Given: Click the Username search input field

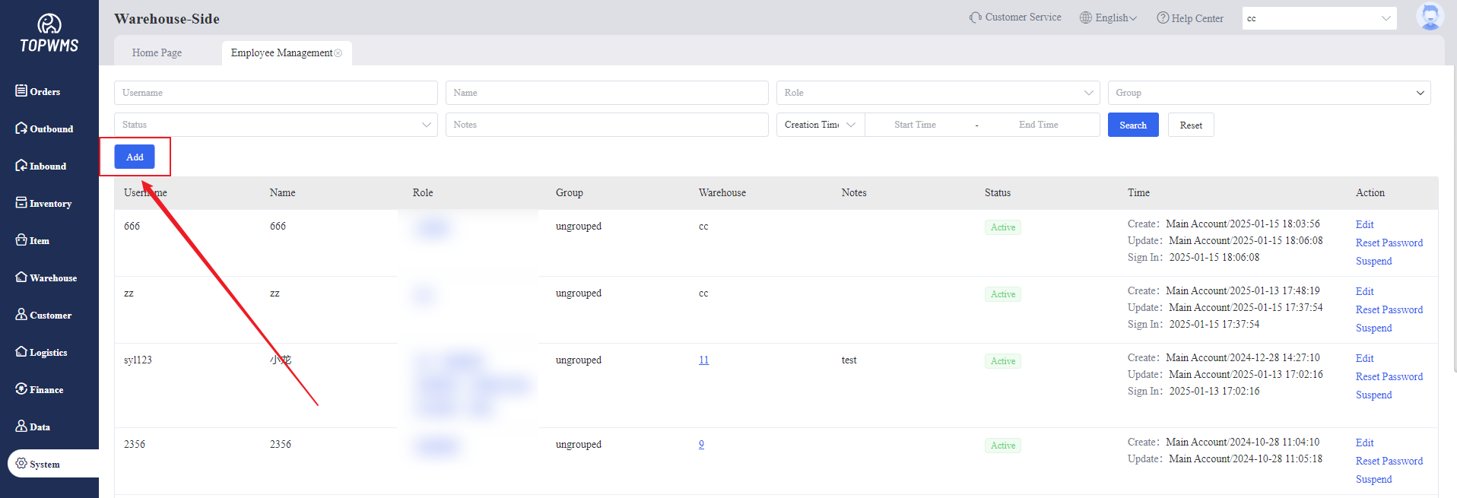Looking at the screenshot, I should [x=275, y=93].
